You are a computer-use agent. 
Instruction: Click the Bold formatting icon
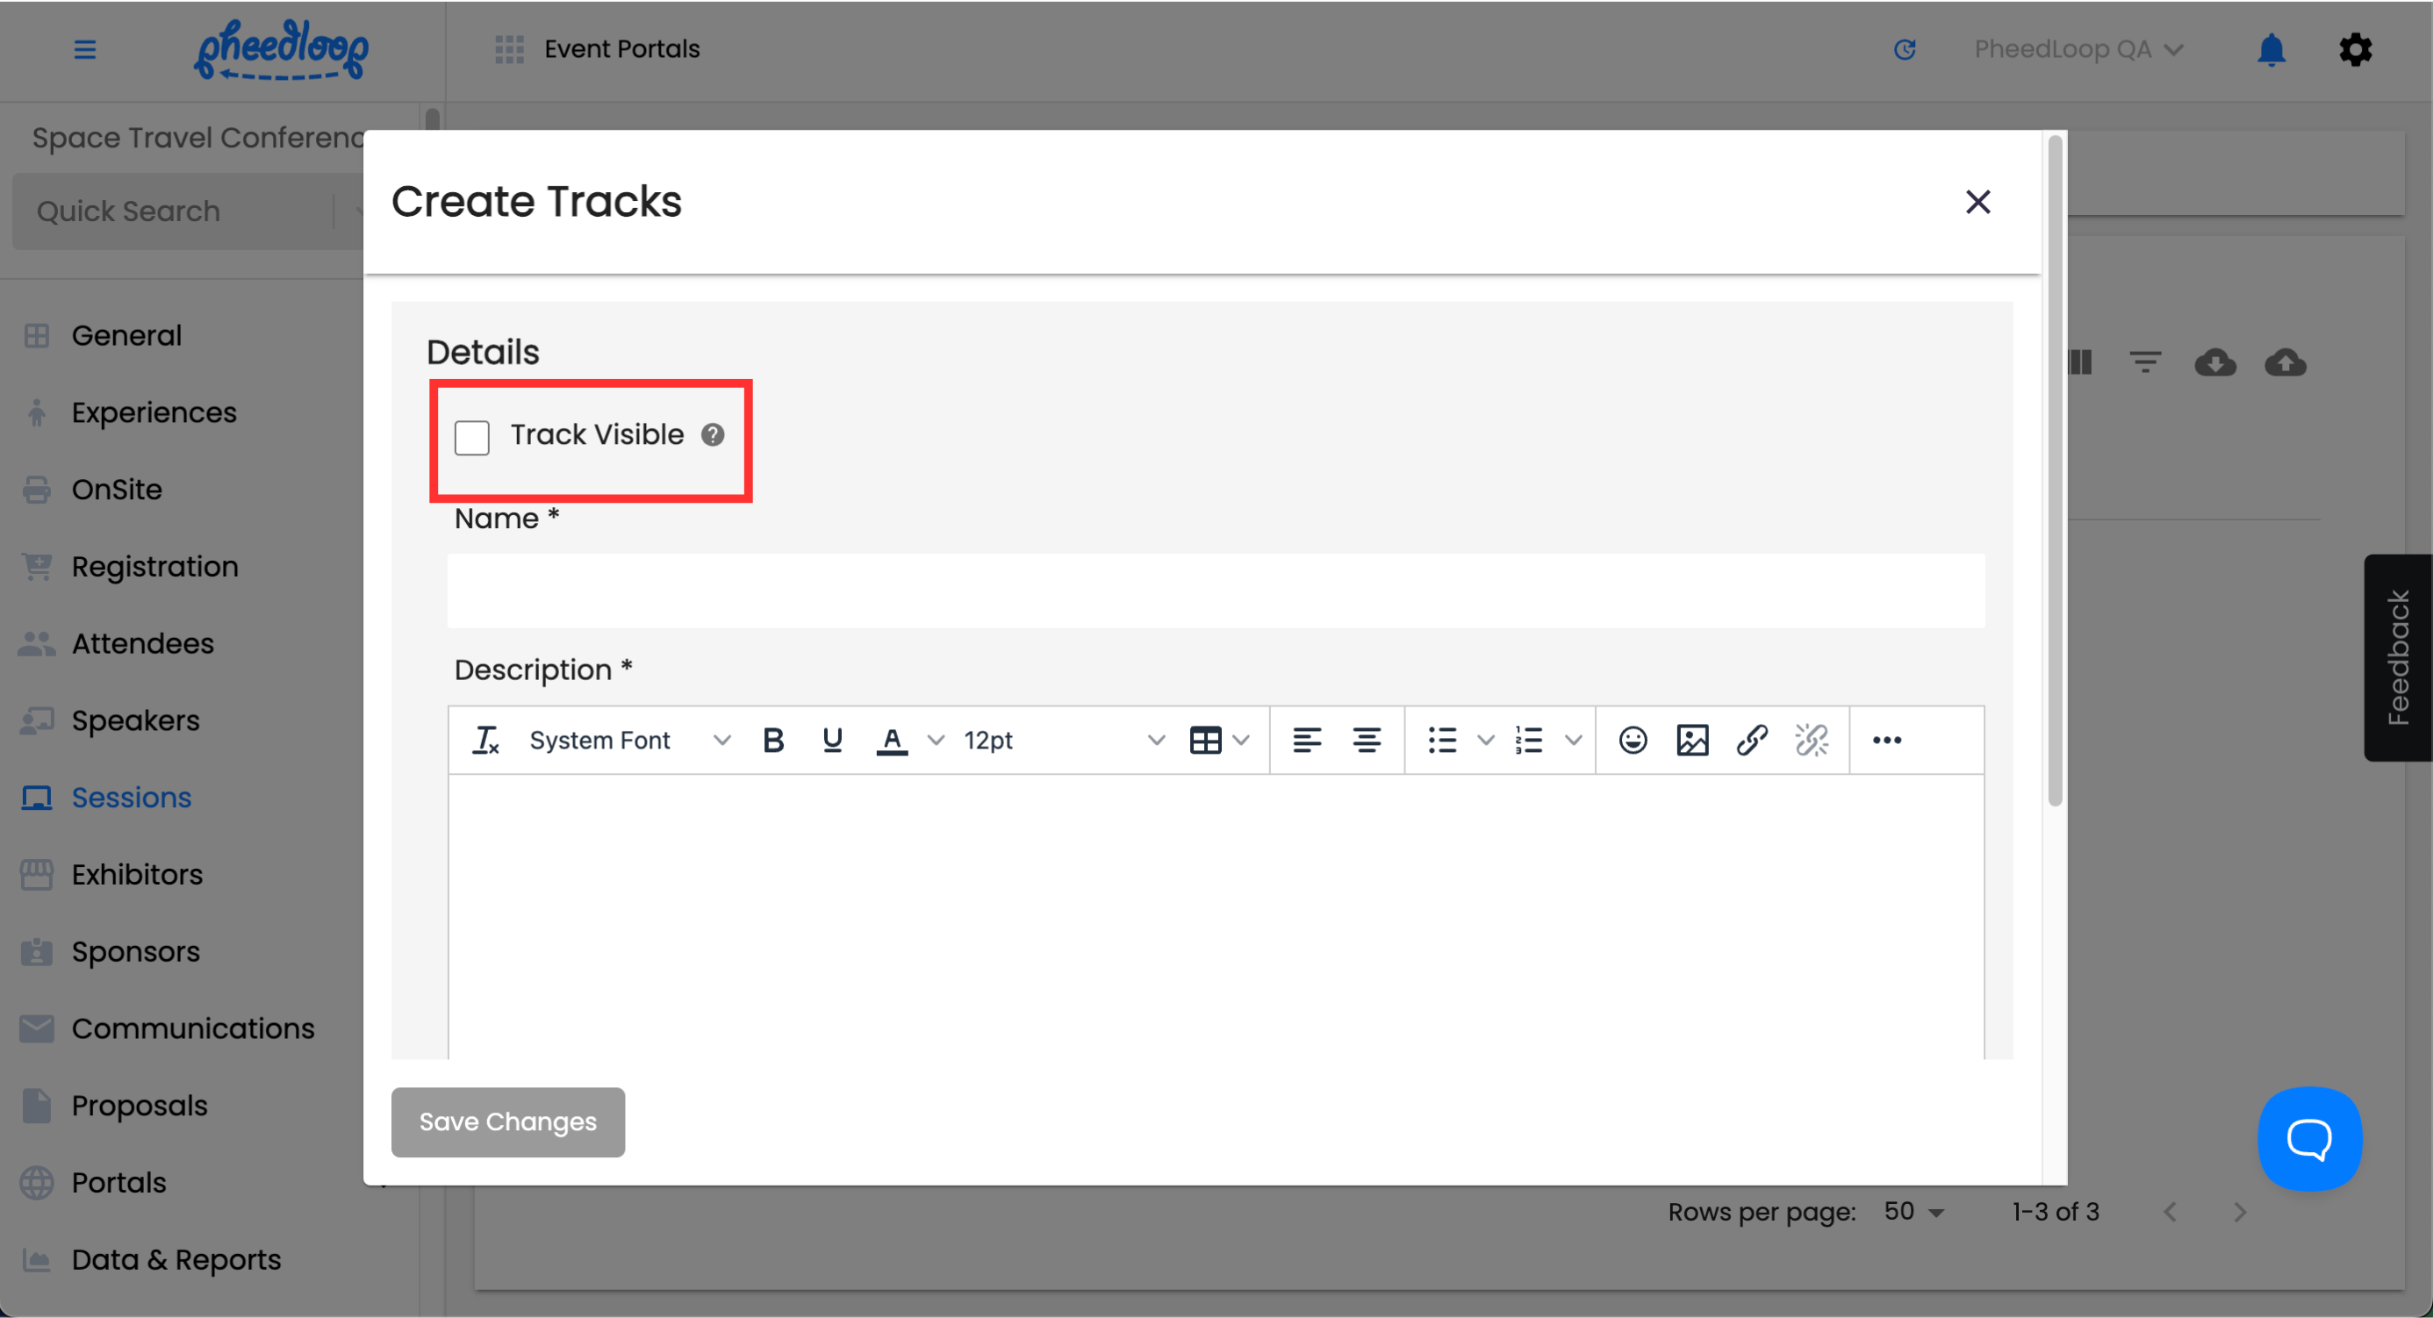[772, 741]
